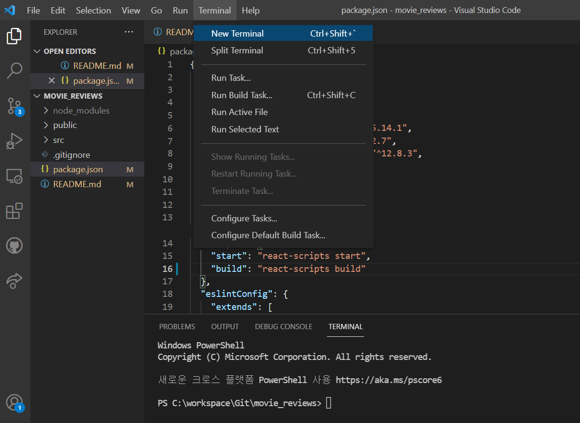
Task: Select Configure Default Build Task... entry
Action: [283, 235]
